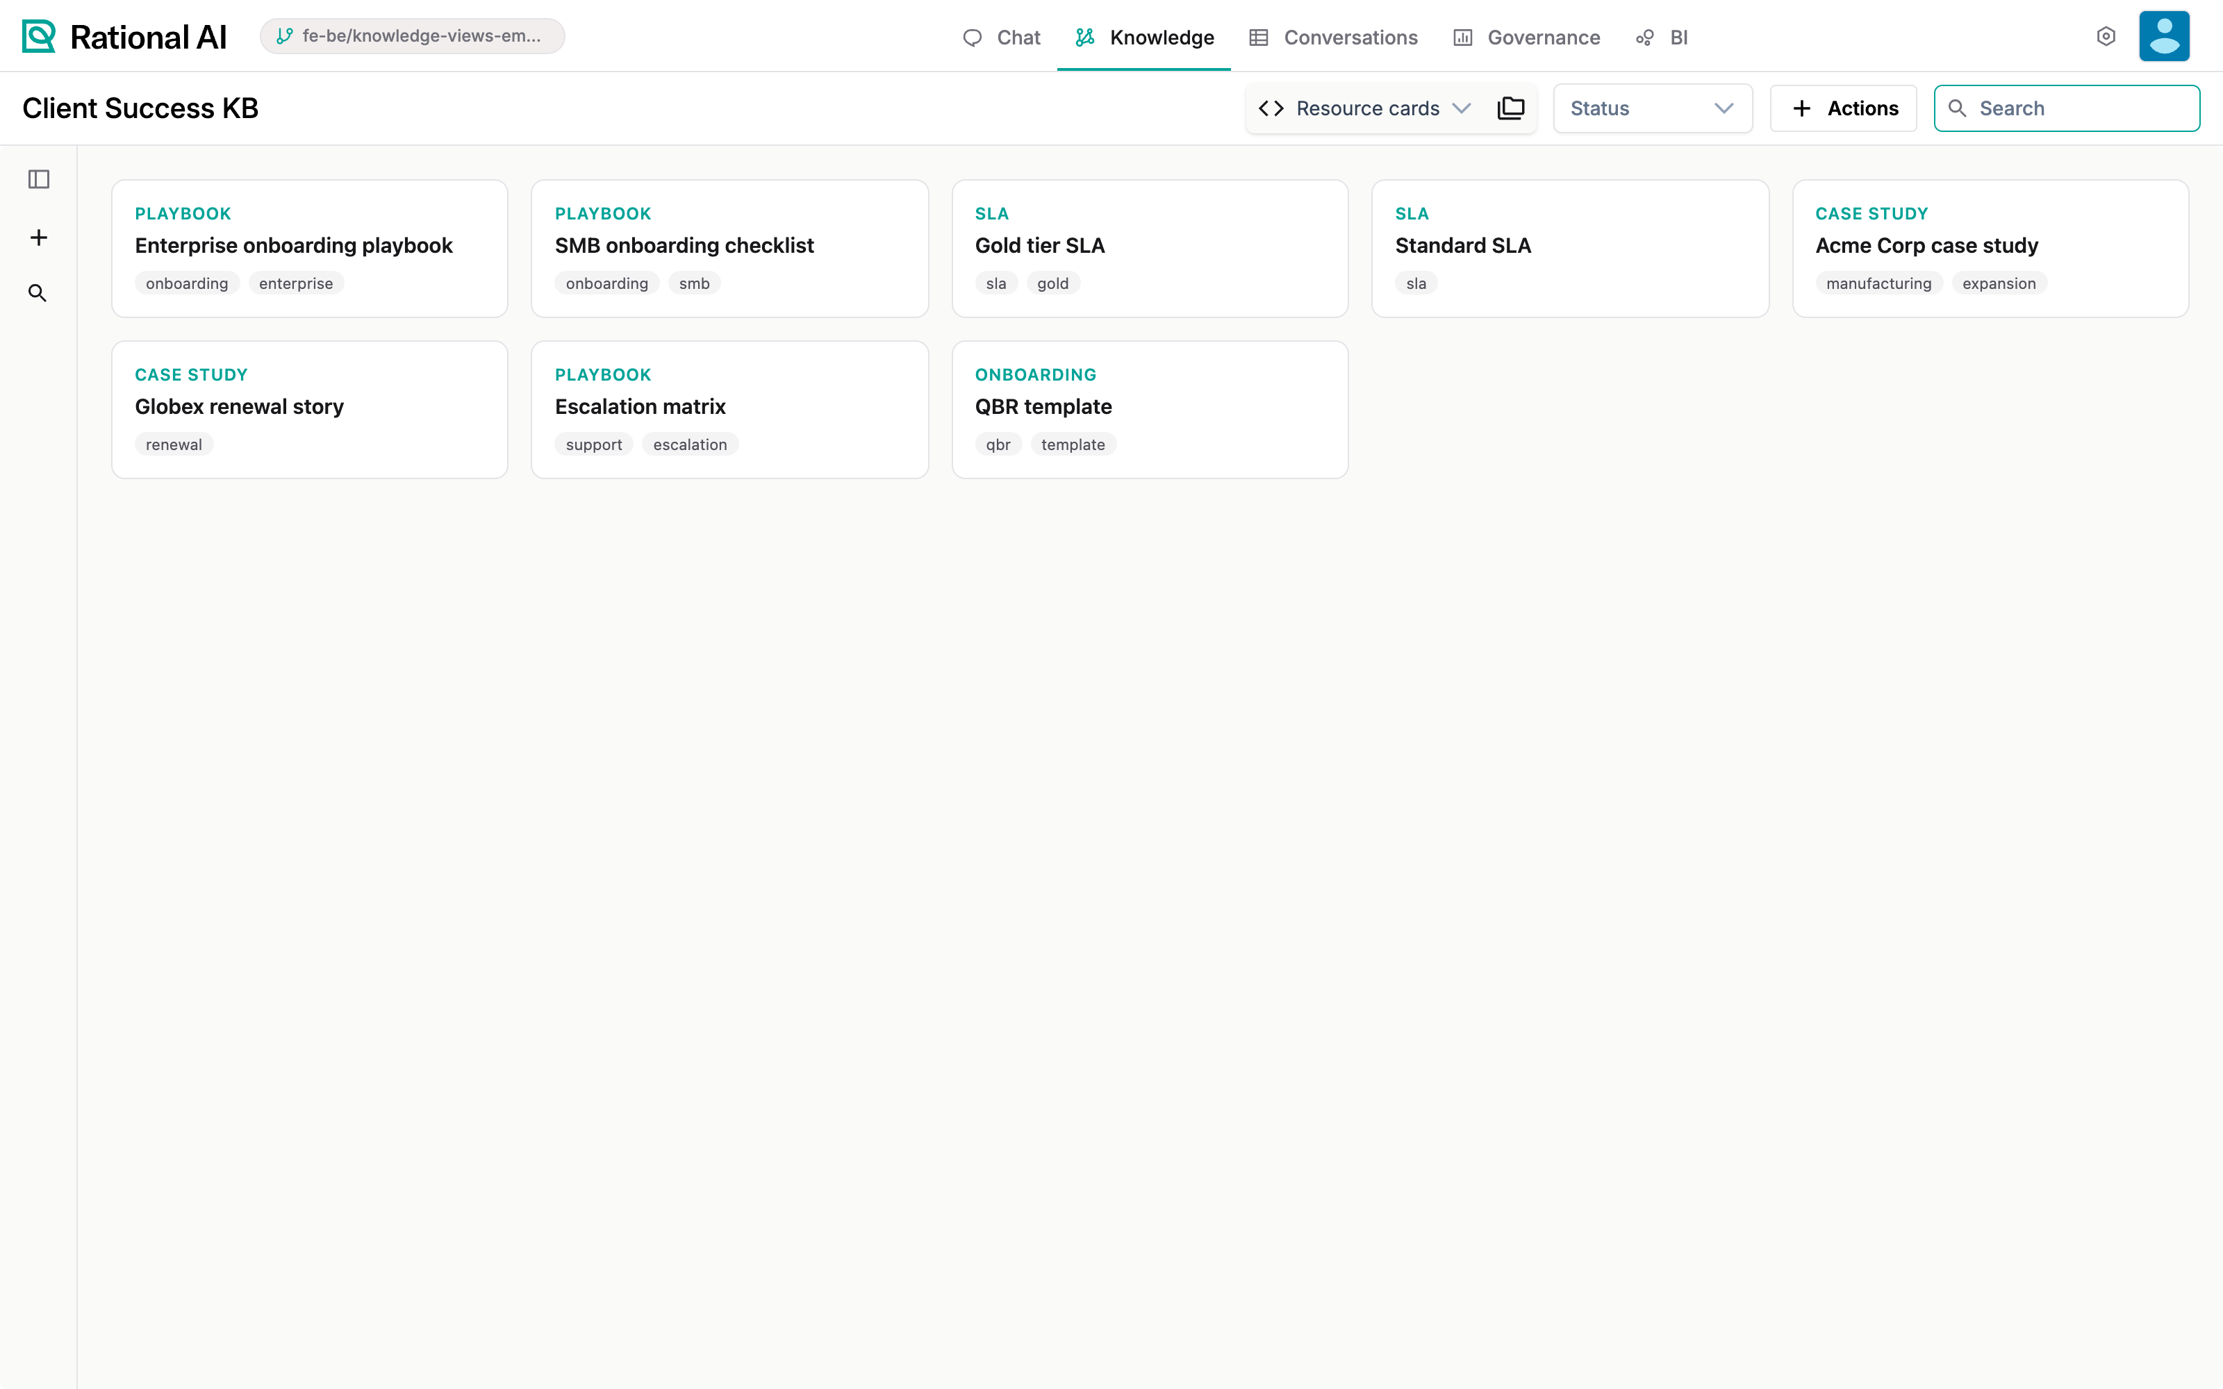Click the code brackets icon beside Resource cards
Viewport: 2223px width, 1389px height.
tap(1271, 108)
